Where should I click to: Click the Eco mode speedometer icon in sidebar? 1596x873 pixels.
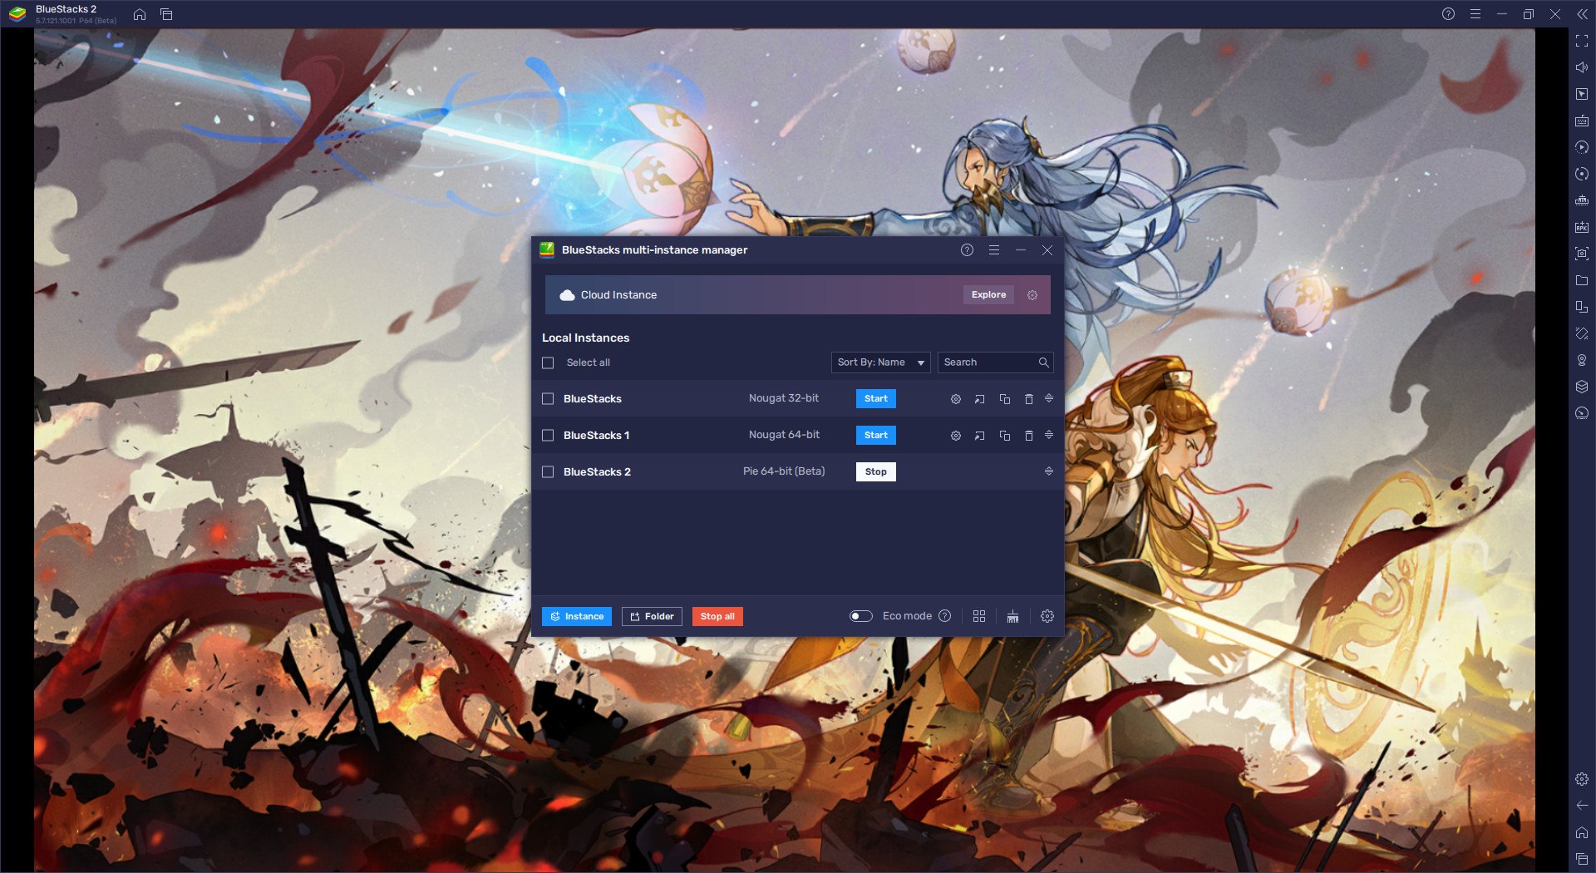pyautogui.click(x=1582, y=413)
